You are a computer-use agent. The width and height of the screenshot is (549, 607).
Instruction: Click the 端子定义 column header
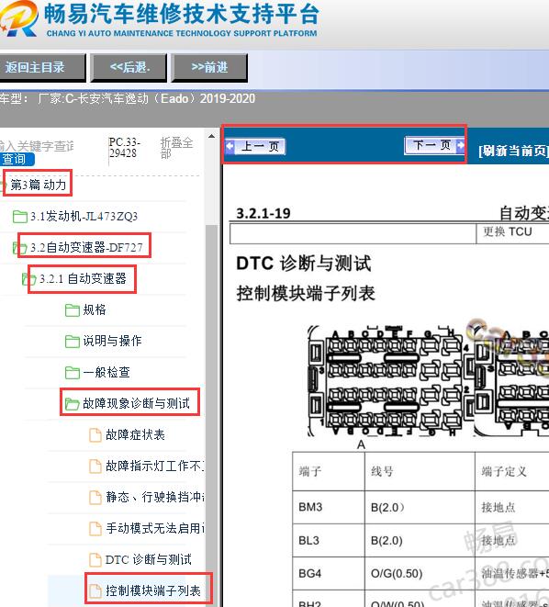512,471
